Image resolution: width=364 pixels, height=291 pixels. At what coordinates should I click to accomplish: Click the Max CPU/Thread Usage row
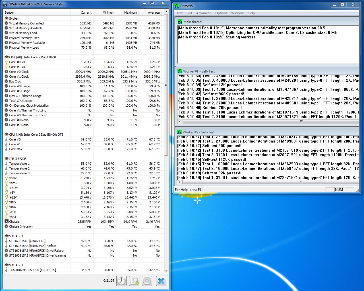[82, 96]
